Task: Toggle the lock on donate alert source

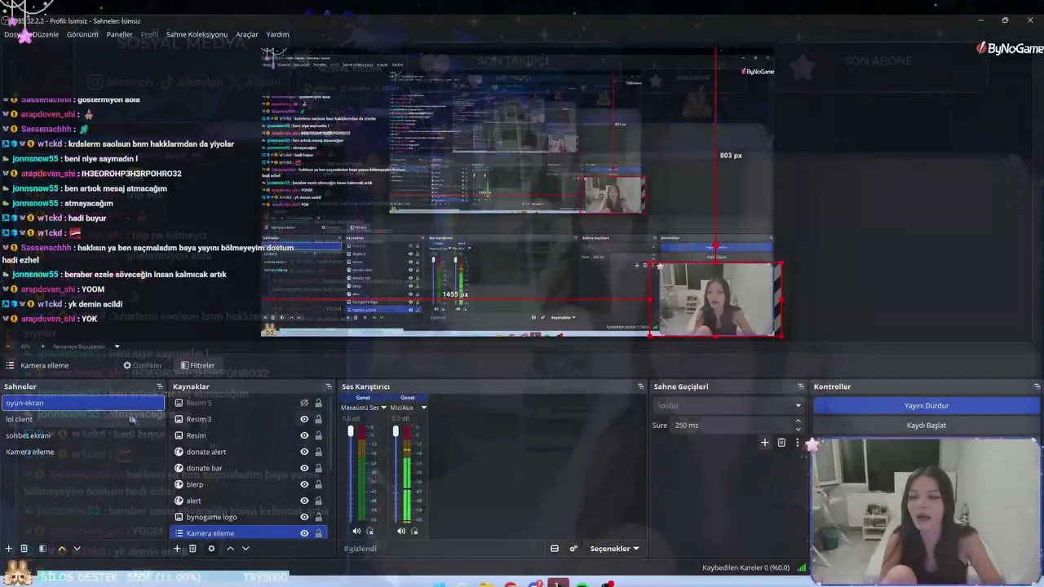Action: click(x=318, y=452)
